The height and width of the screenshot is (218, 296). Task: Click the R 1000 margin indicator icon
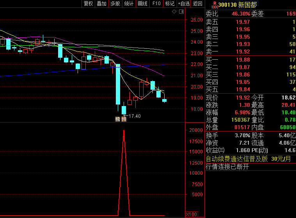click(x=215, y=5)
